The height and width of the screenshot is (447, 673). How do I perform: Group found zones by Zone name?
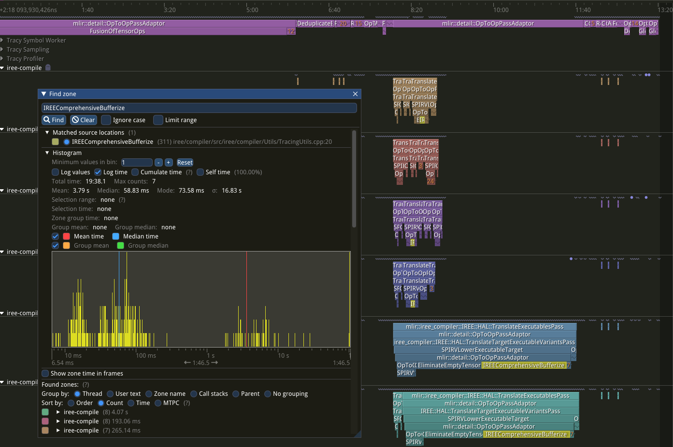[x=149, y=393]
